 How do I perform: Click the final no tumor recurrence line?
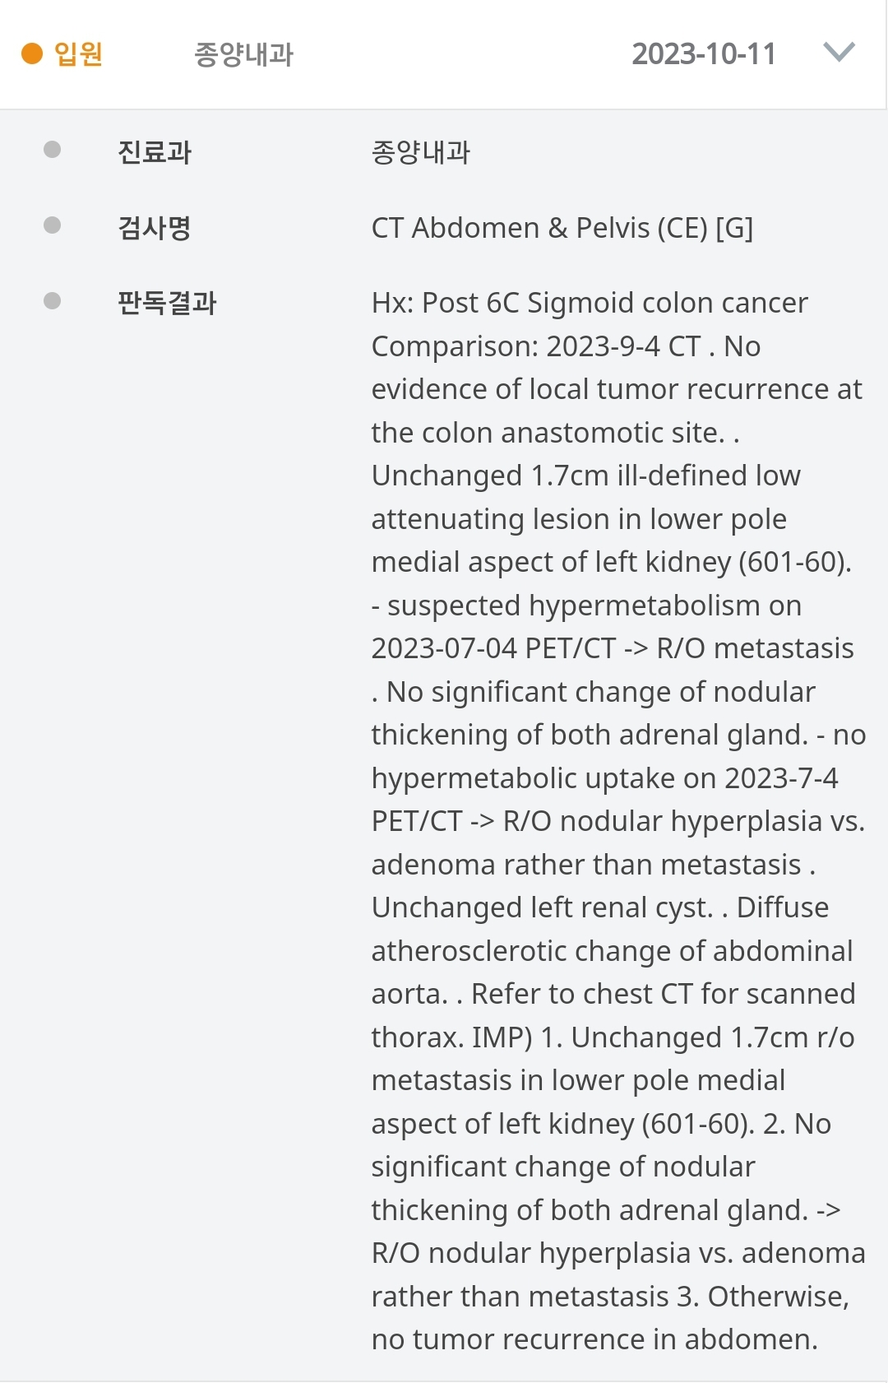click(x=594, y=1339)
